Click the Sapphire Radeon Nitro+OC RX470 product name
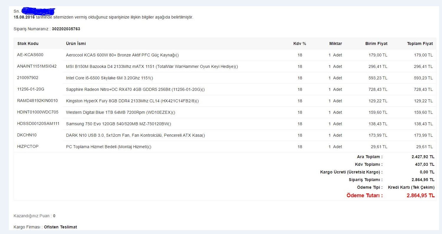This screenshot has width=442, height=234. [x=135, y=89]
